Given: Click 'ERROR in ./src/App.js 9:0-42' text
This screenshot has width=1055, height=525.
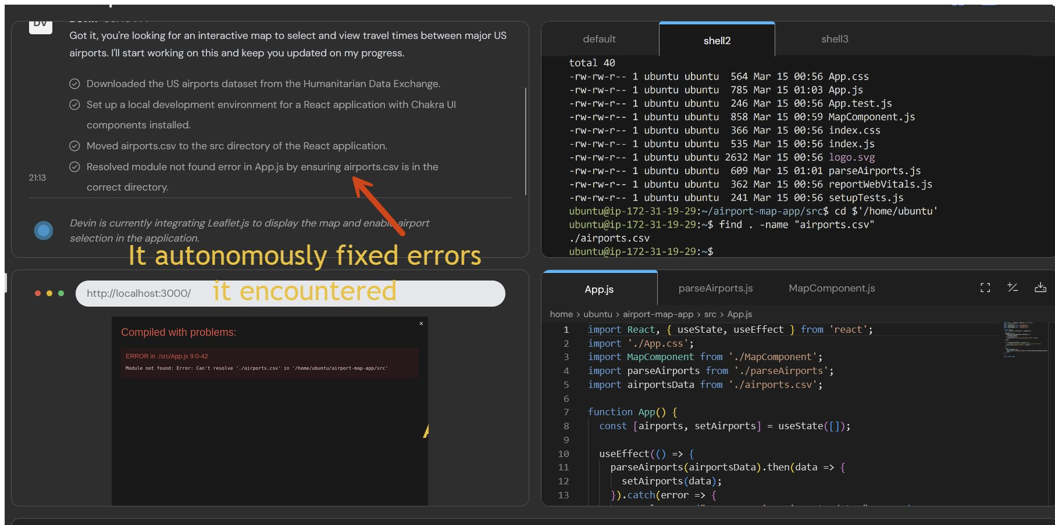Looking at the screenshot, I should pos(166,356).
